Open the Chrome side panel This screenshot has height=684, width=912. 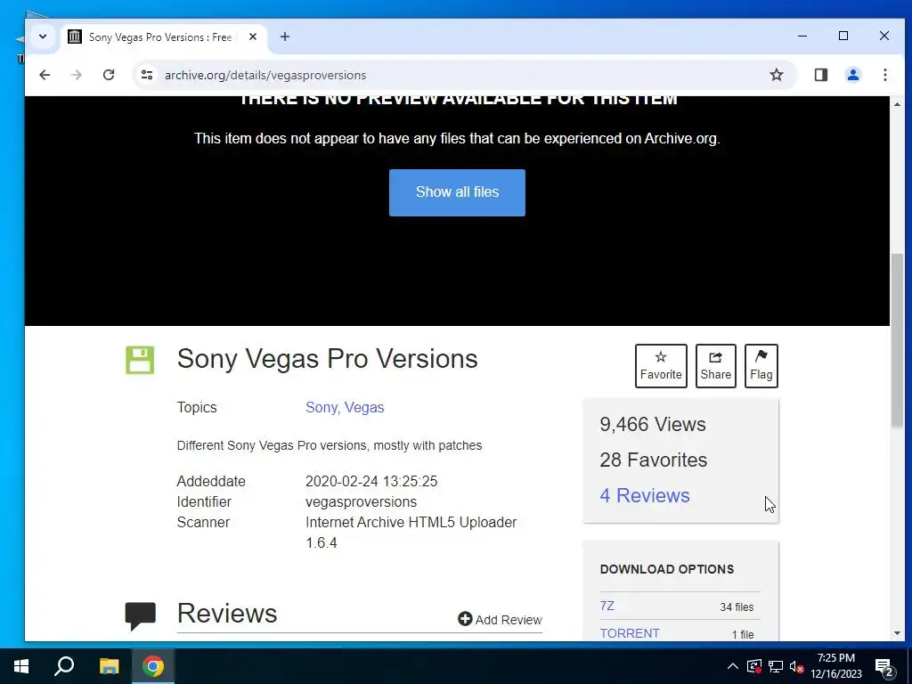click(x=820, y=75)
